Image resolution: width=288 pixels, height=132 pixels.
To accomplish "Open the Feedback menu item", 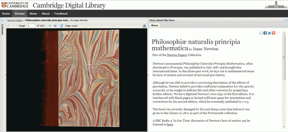I will click(x=61, y=13).
